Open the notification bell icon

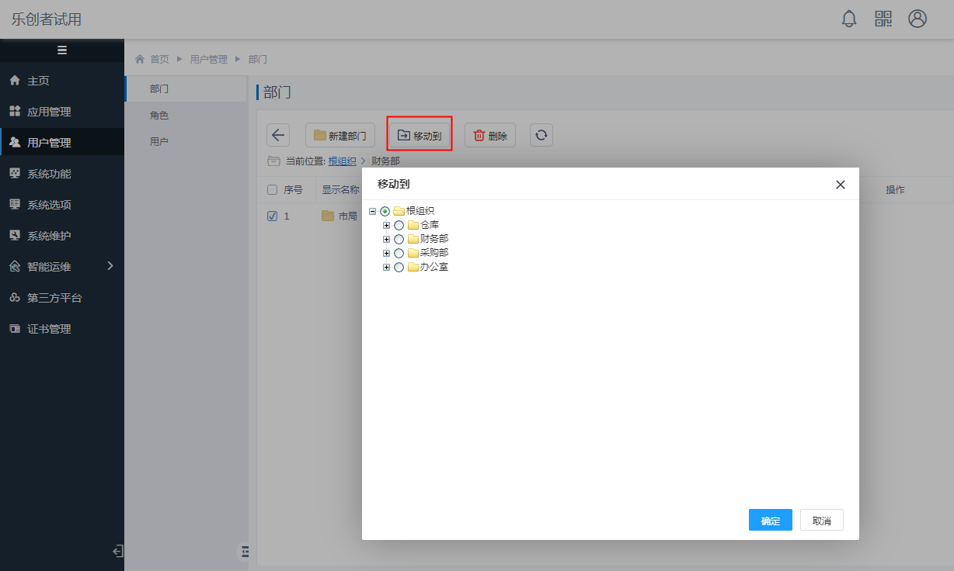coord(849,19)
